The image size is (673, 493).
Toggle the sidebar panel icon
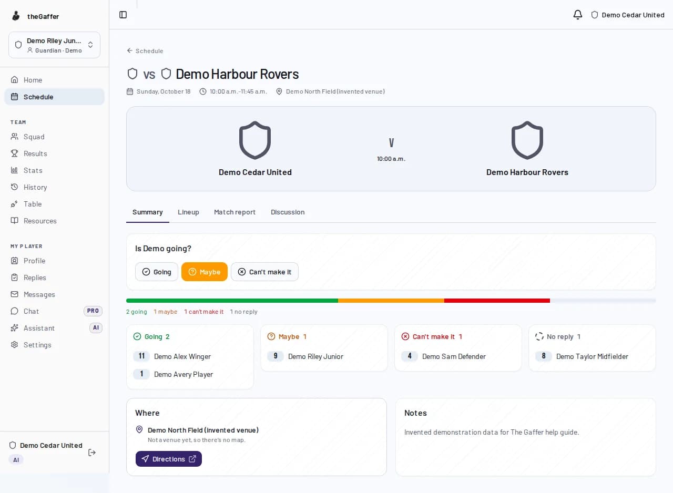click(123, 15)
